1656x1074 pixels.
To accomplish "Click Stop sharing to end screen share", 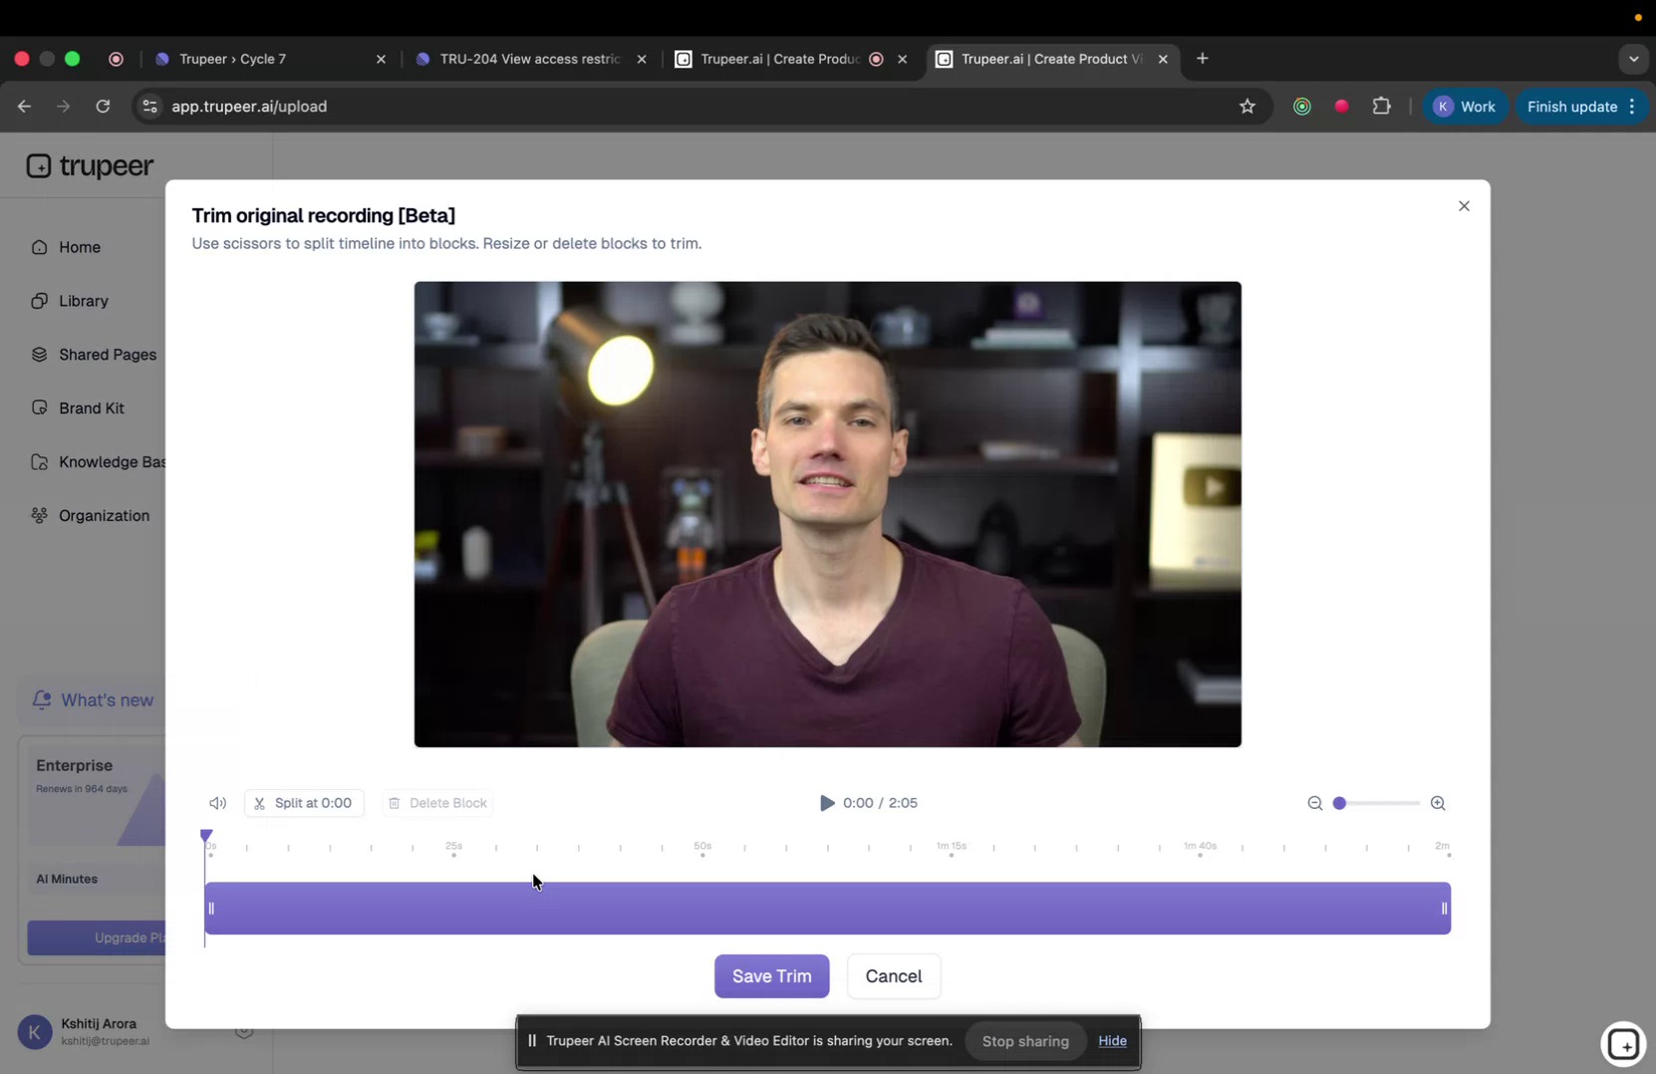I will click(x=1025, y=1041).
